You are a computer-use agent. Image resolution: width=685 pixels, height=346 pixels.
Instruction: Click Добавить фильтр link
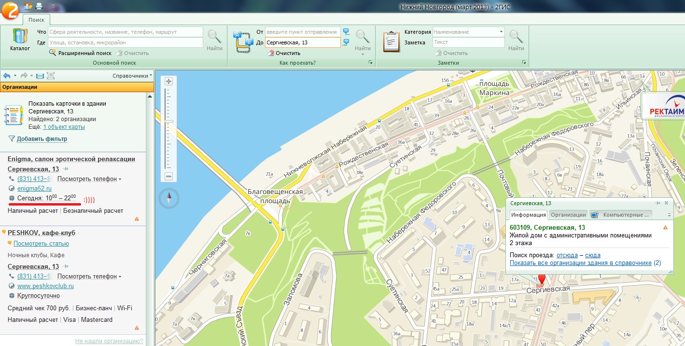[42, 139]
